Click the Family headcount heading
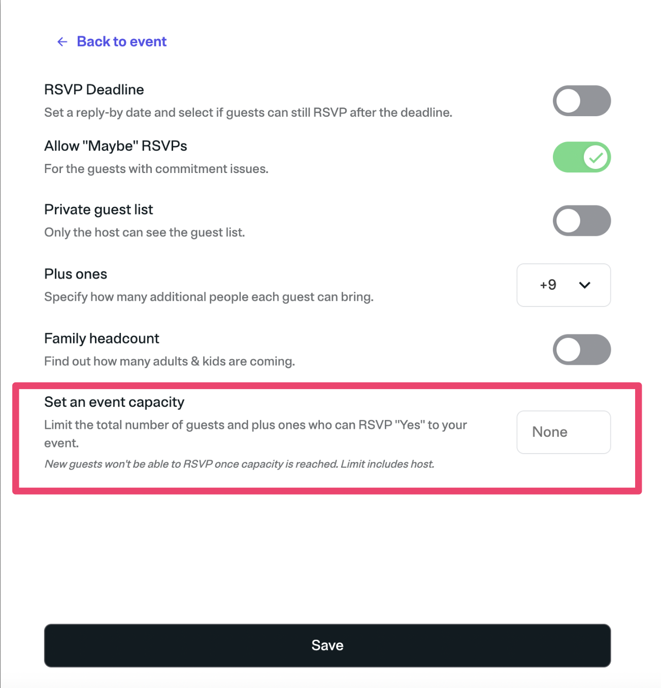Image resolution: width=661 pixels, height=688 pixels. [x=102, y=338]
